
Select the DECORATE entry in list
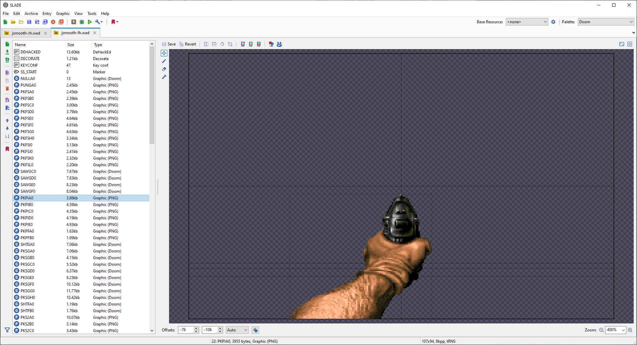pos(81,59)
